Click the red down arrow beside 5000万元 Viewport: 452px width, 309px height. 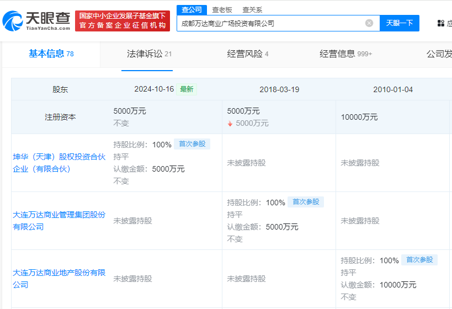pos(230,124)
